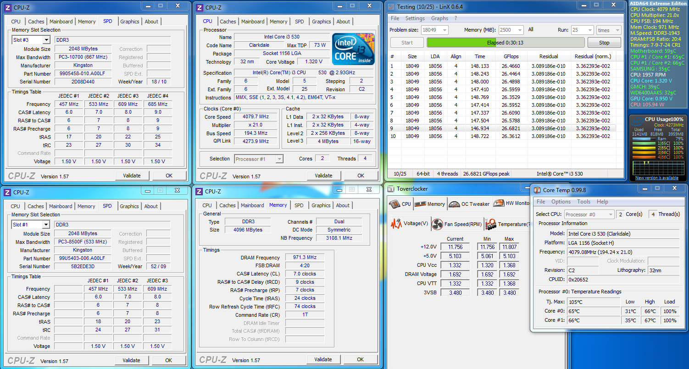This screenshot has height=369, width=689.
Task: Click OK in the CPU-Z Processor window
Action: coord(361,176)
